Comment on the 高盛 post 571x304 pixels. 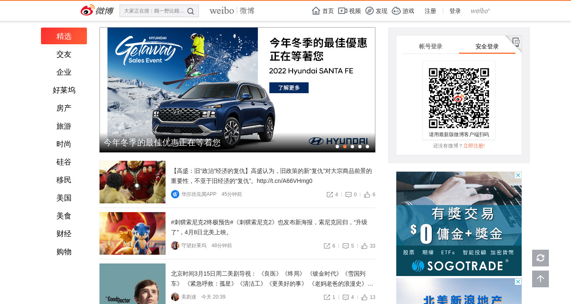pos(348,195)
